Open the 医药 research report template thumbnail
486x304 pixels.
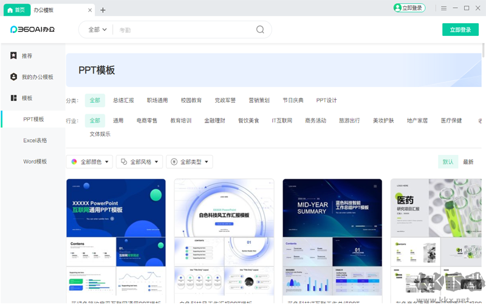437,207
